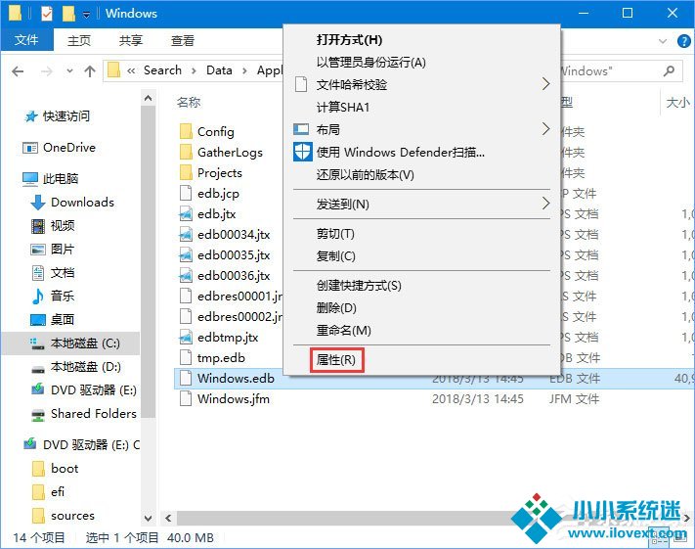695x549 pixels.
Task: Click the Back navigation arrow
Action: pos(18,71)
